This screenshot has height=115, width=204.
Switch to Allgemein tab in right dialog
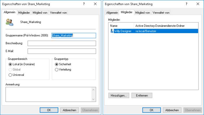point(112,12)
